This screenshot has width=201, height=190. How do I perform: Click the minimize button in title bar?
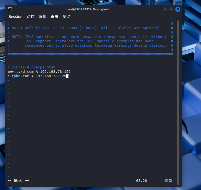(165, 9)
